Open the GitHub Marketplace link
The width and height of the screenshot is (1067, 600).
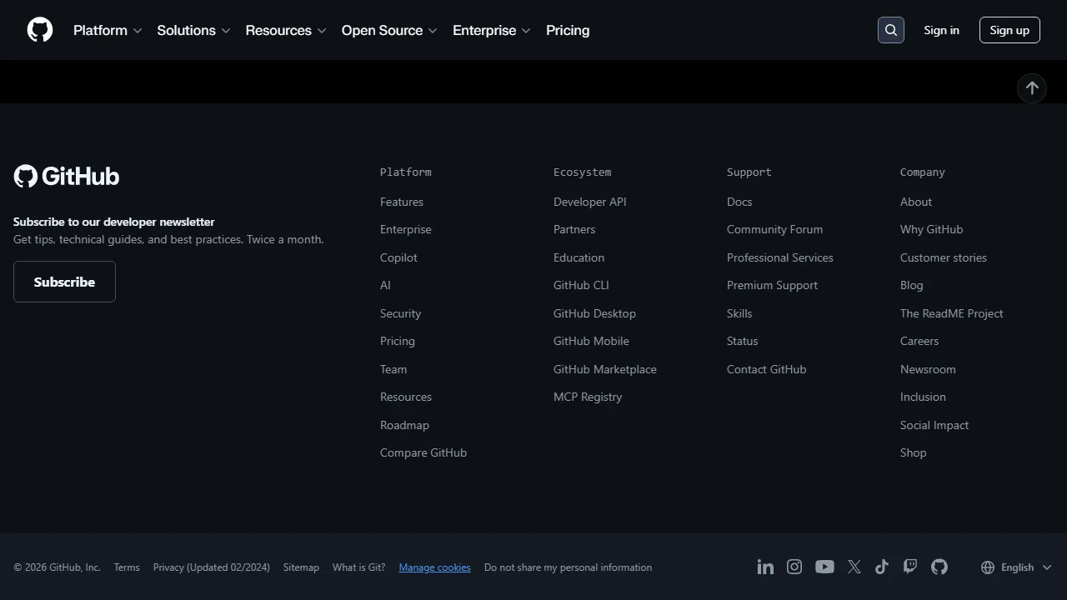click(x=605, y=369)
